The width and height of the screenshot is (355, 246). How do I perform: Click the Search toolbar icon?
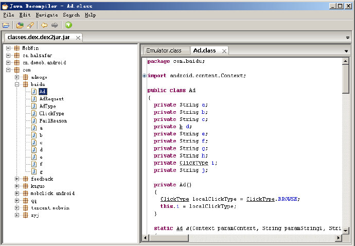[x=30, y=25]
